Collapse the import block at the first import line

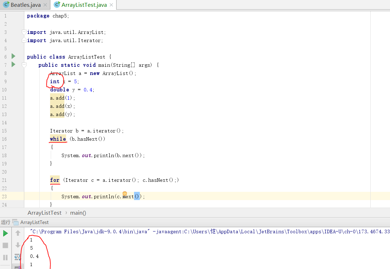click(x=24, y=32)
